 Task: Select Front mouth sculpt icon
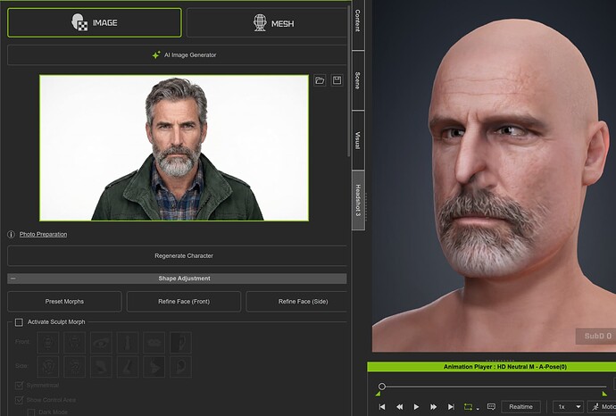154,343
